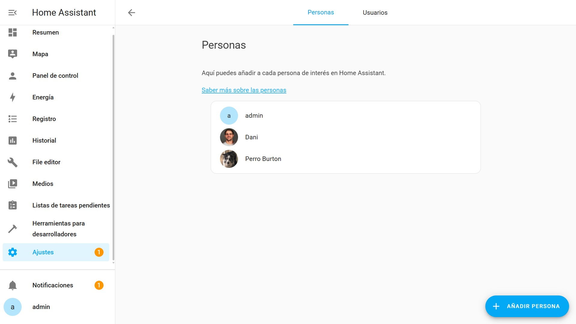Open the Resumen dashboard icon
This screenshot has height=324, width=576.
click(x=12, y=32)
